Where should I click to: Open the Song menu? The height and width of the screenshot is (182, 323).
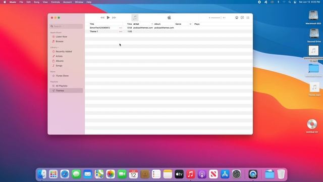pos(36,2)
